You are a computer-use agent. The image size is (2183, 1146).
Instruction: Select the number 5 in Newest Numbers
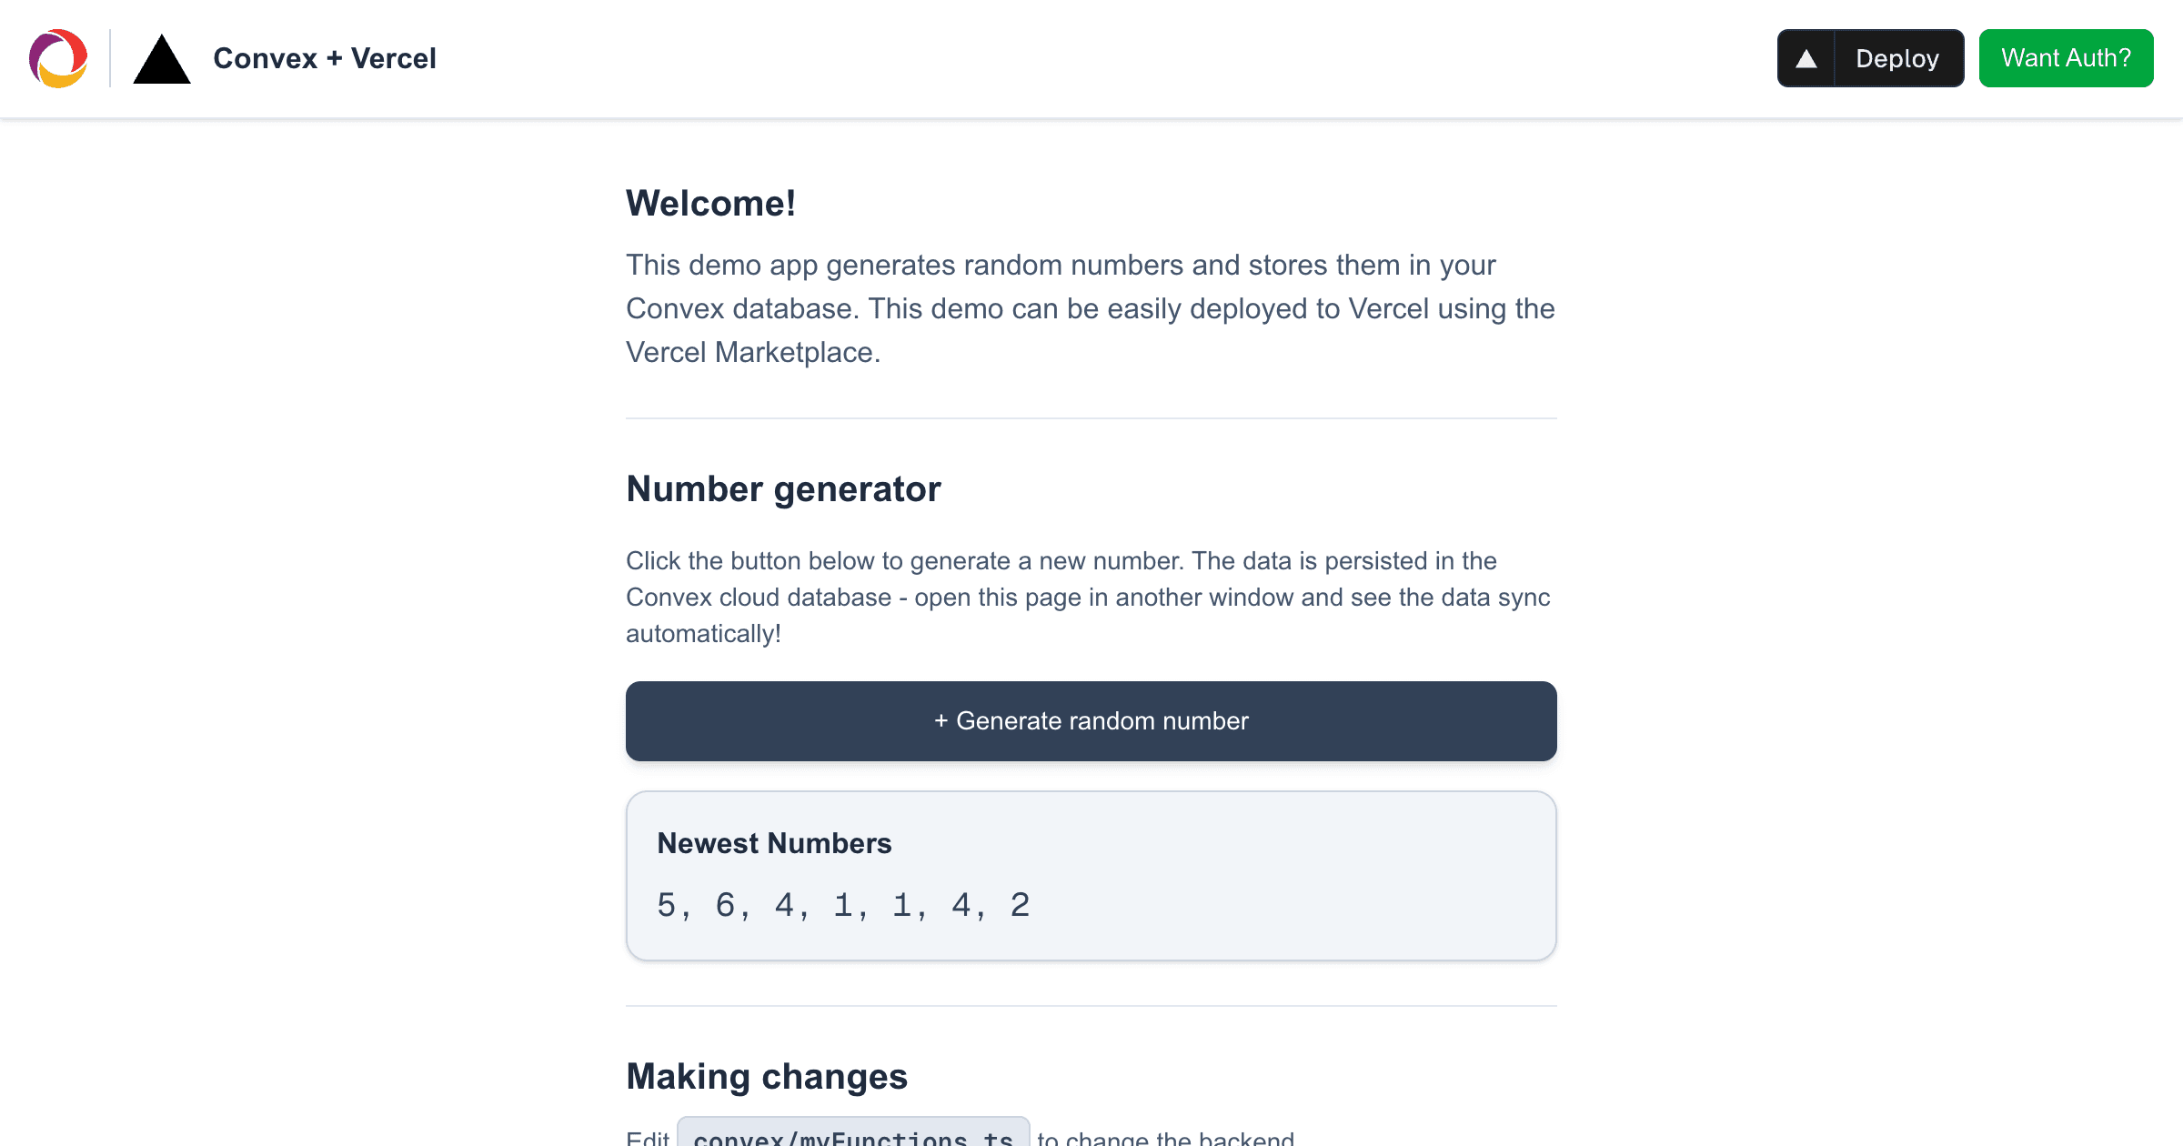(x=665, y=904)
